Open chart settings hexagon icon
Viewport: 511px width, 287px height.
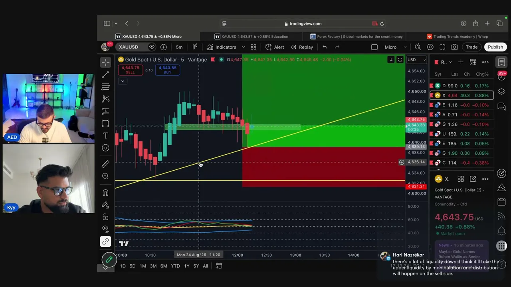click(x=430, y=47)
